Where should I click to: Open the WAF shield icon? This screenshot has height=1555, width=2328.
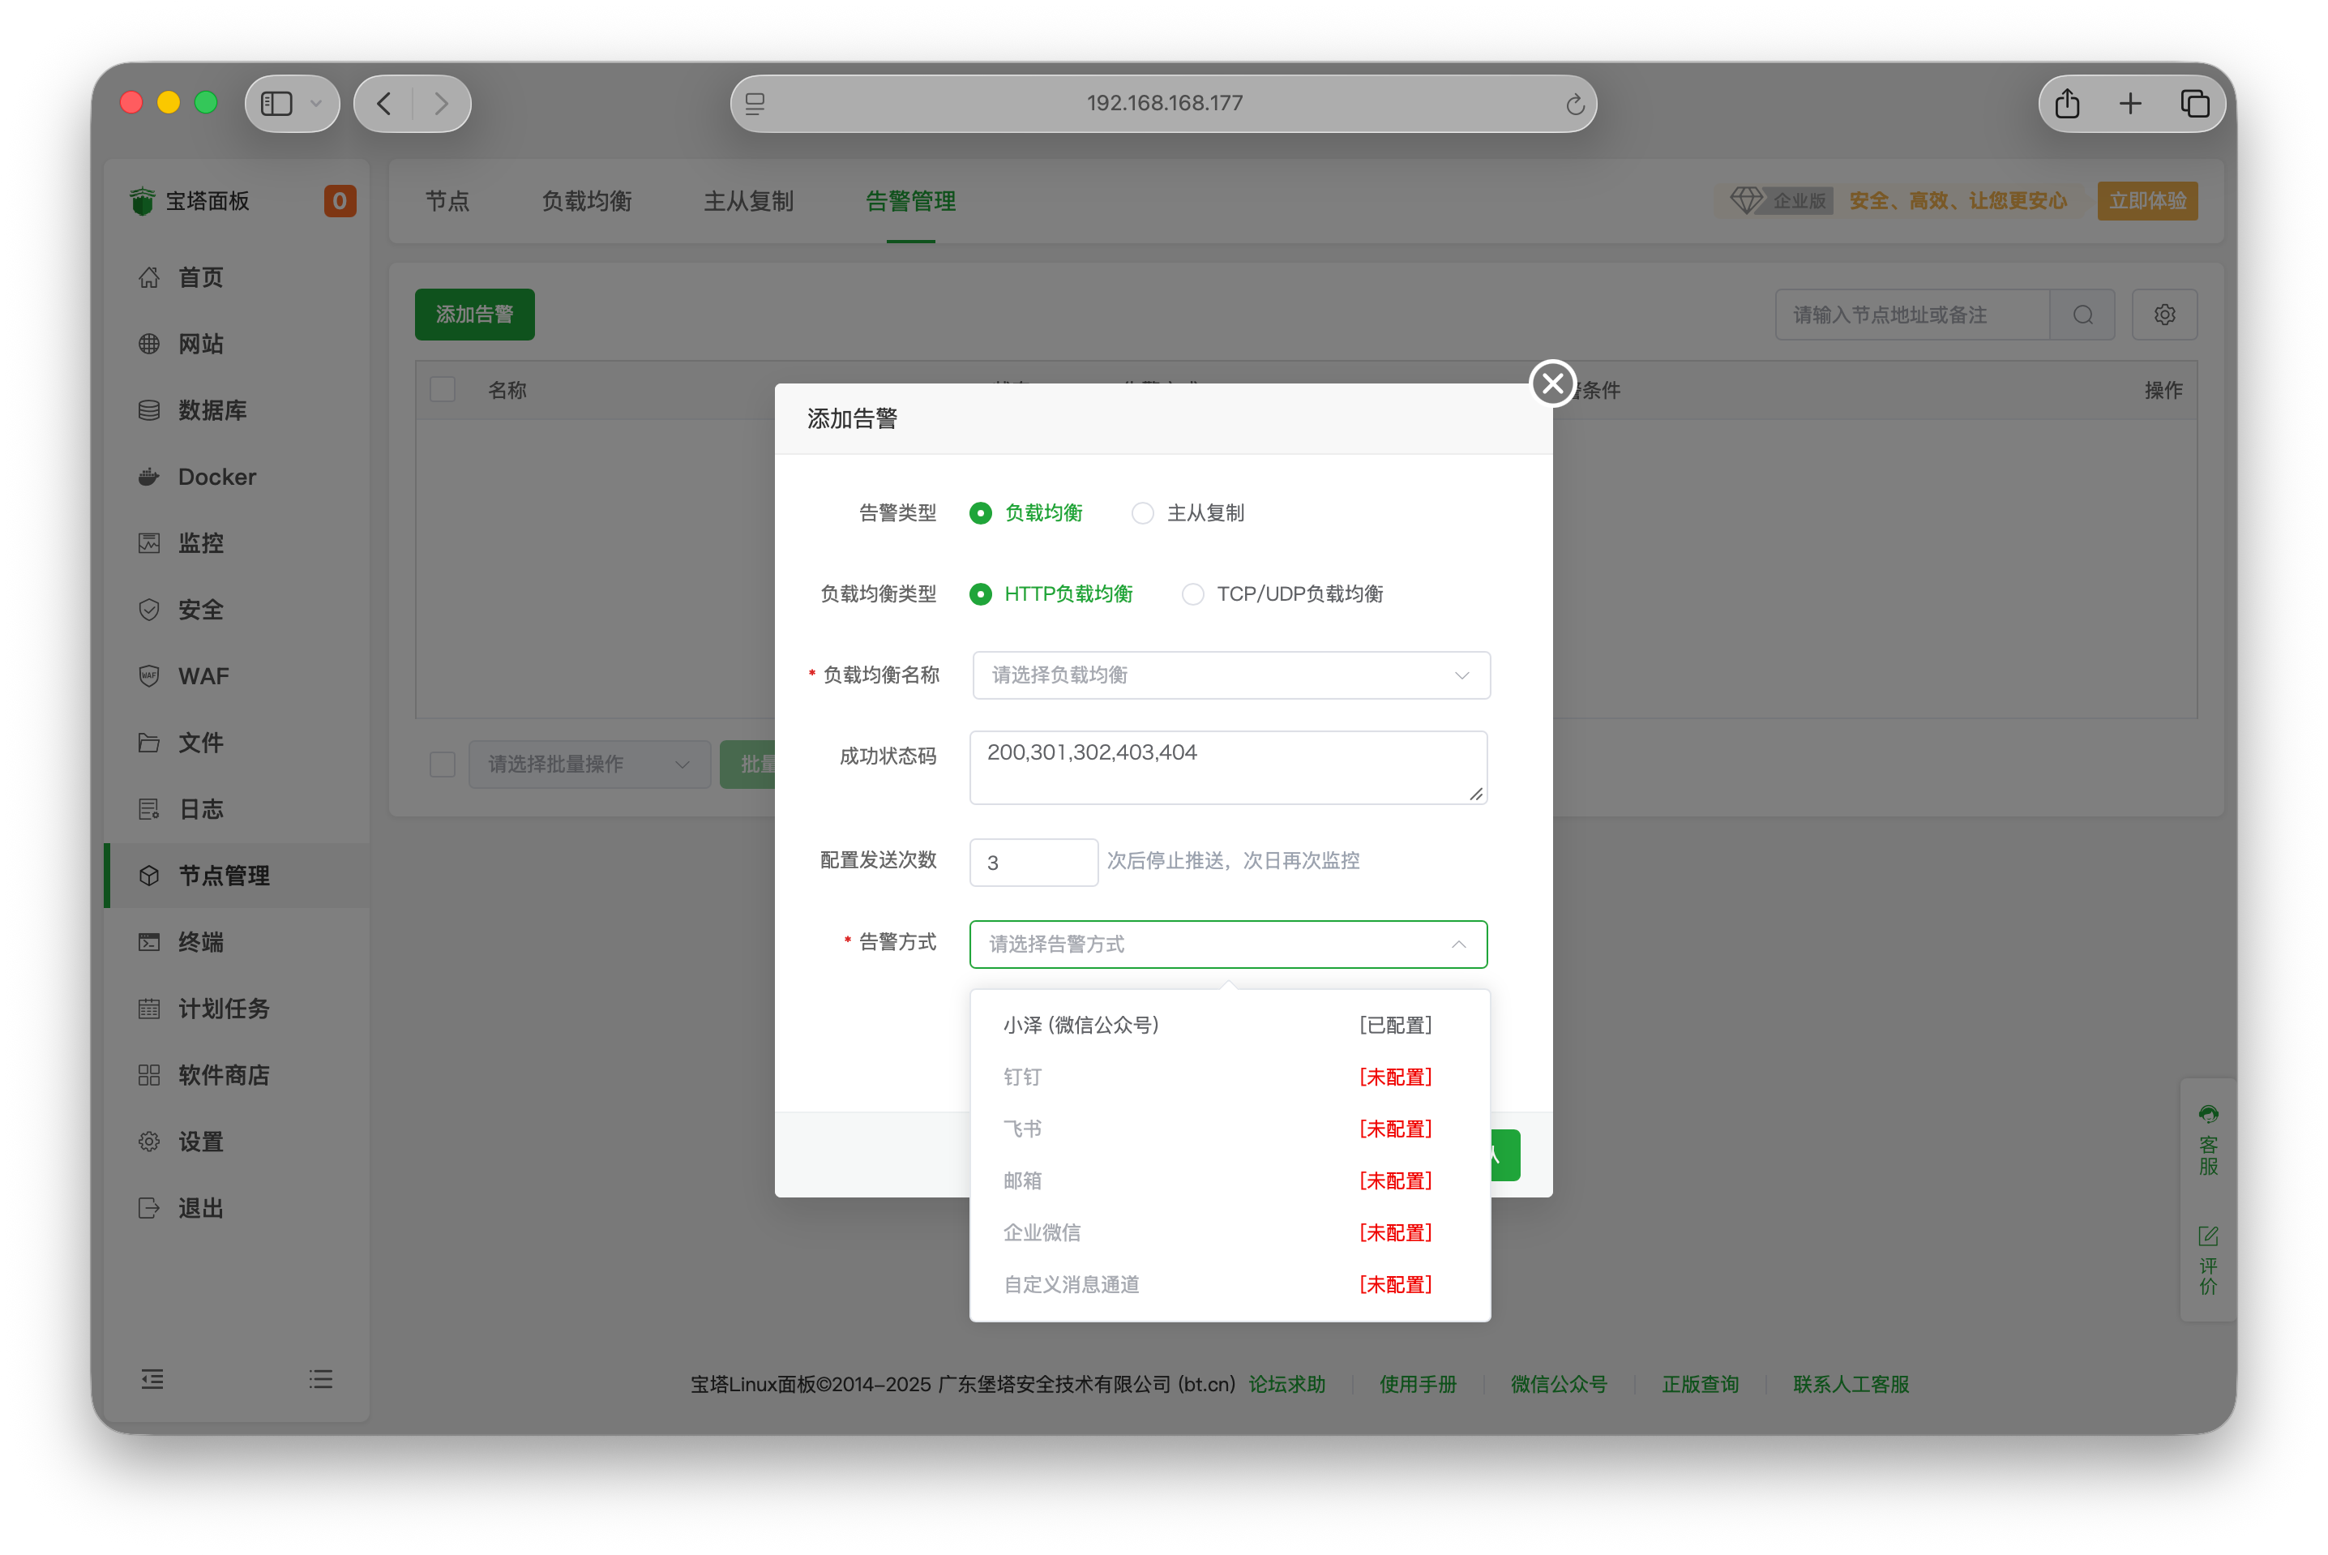click(x=148, y=676)
